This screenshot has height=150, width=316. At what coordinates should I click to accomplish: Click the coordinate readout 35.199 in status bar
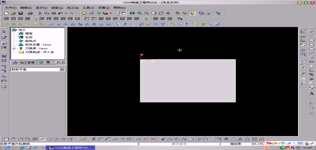tap(258, 144)
